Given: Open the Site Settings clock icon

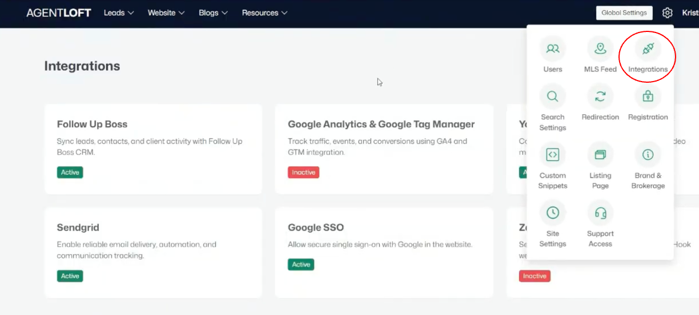Looking at the screenshot, I should point(552,213).
